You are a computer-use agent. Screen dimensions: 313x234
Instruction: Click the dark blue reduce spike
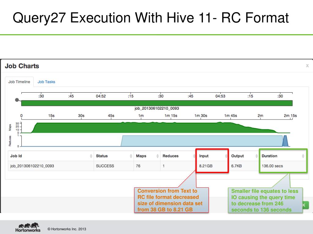(285, 141)
